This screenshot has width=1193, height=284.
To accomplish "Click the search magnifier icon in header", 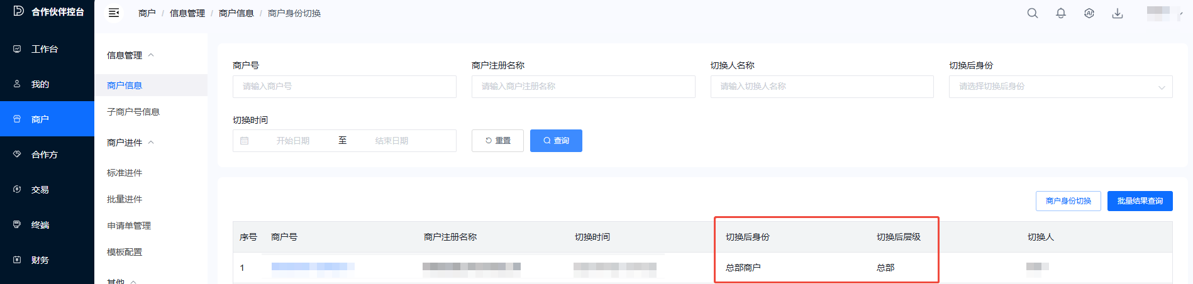I will 1032,13.
